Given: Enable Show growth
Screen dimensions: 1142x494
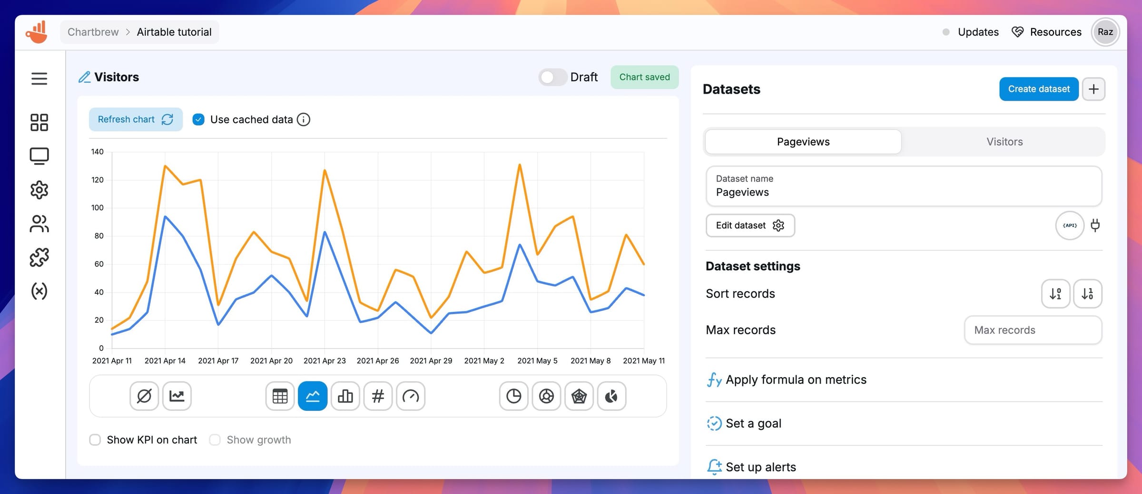Looking at the screenshot, I should coord(215,439).
